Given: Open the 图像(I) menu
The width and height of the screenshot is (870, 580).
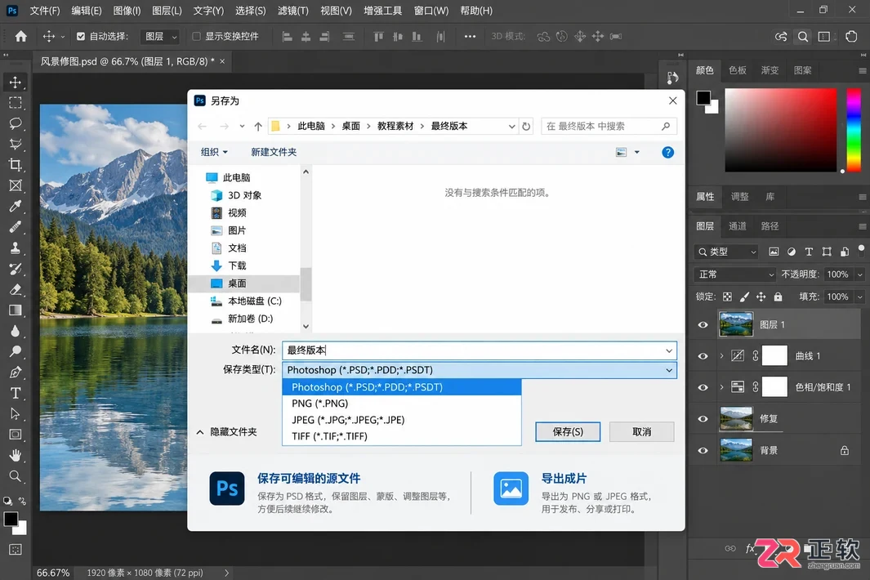Looking at the screenshot, I should click(127, 11).
